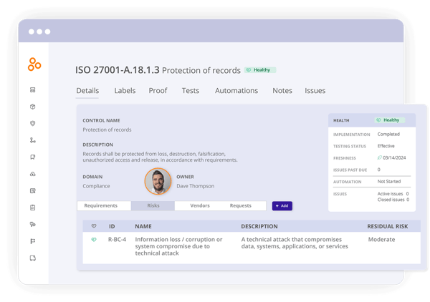
Task: Click the control name 'Protection of records' value
Action: (x=107, y=130)
